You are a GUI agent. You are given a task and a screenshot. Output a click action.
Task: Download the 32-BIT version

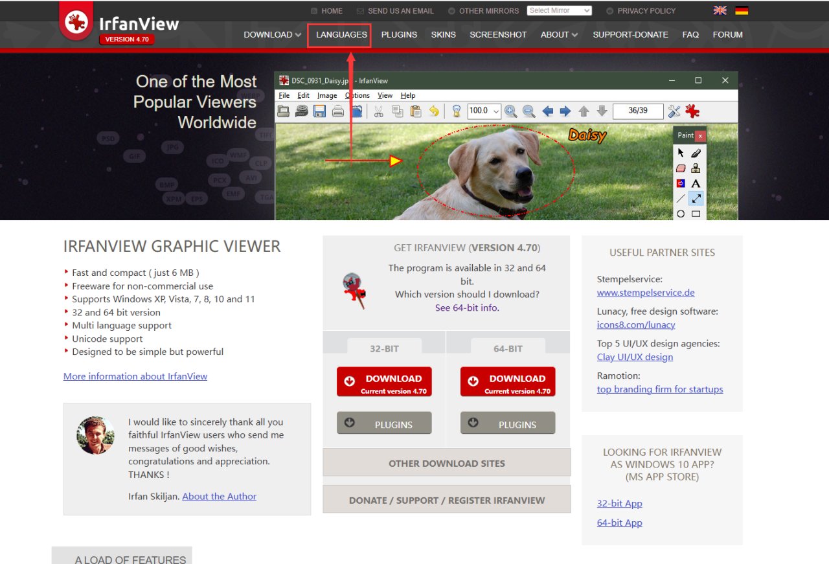[x=384, y=382]
